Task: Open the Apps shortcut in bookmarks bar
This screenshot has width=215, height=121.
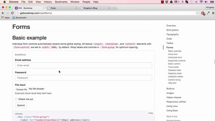Action: [x=5, y=18]
